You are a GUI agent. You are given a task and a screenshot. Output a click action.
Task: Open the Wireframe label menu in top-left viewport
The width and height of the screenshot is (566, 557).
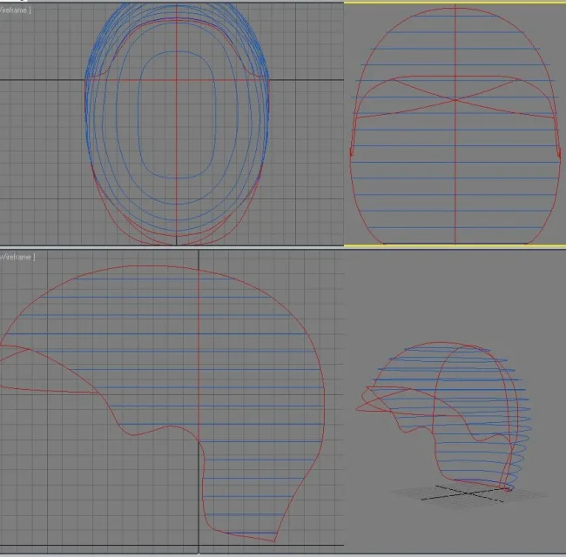(x=16, y=8)
